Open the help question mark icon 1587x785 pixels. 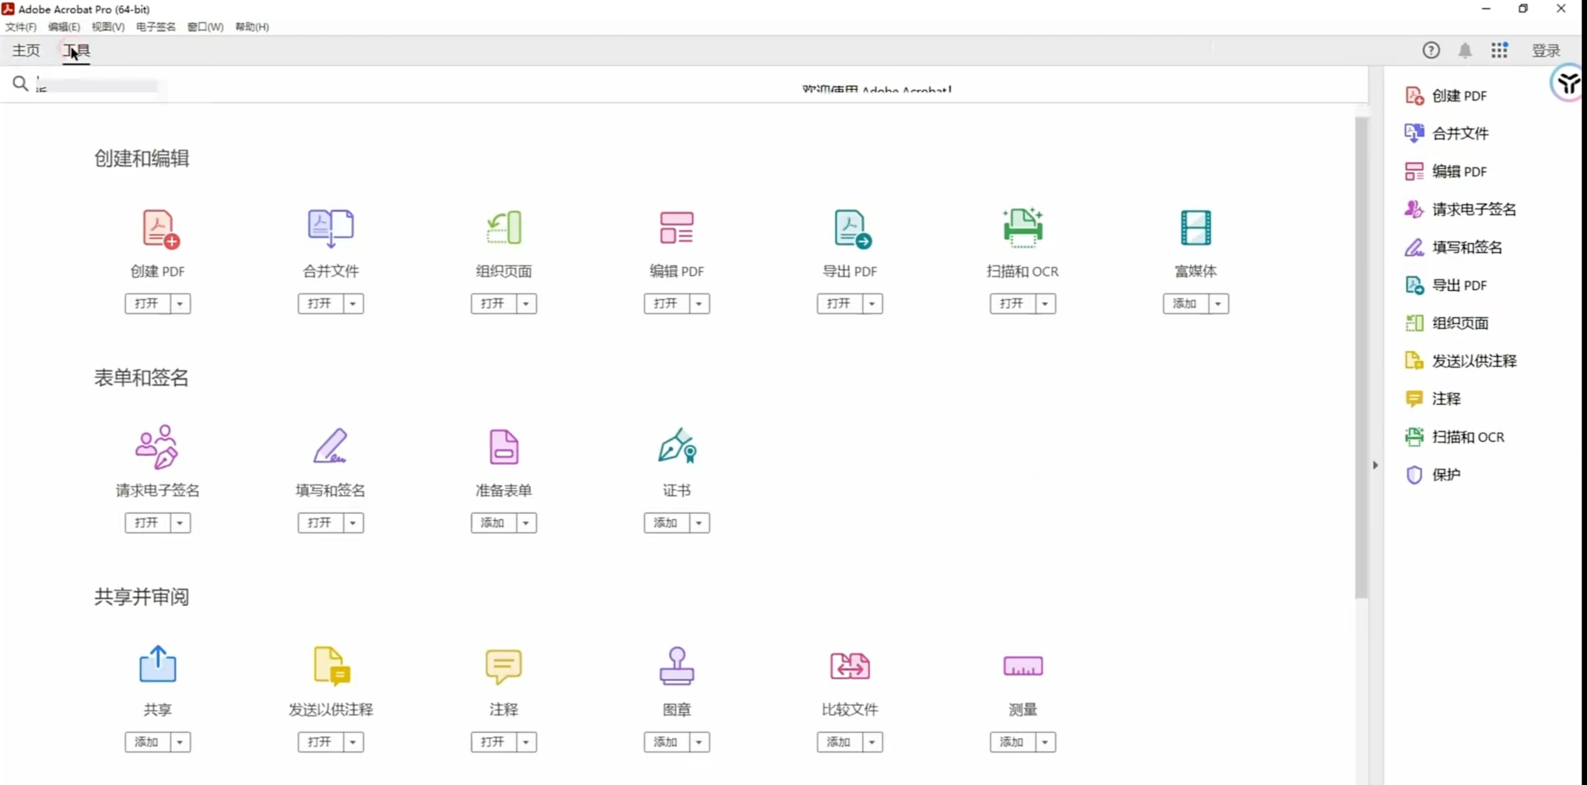coord(1431,51)
